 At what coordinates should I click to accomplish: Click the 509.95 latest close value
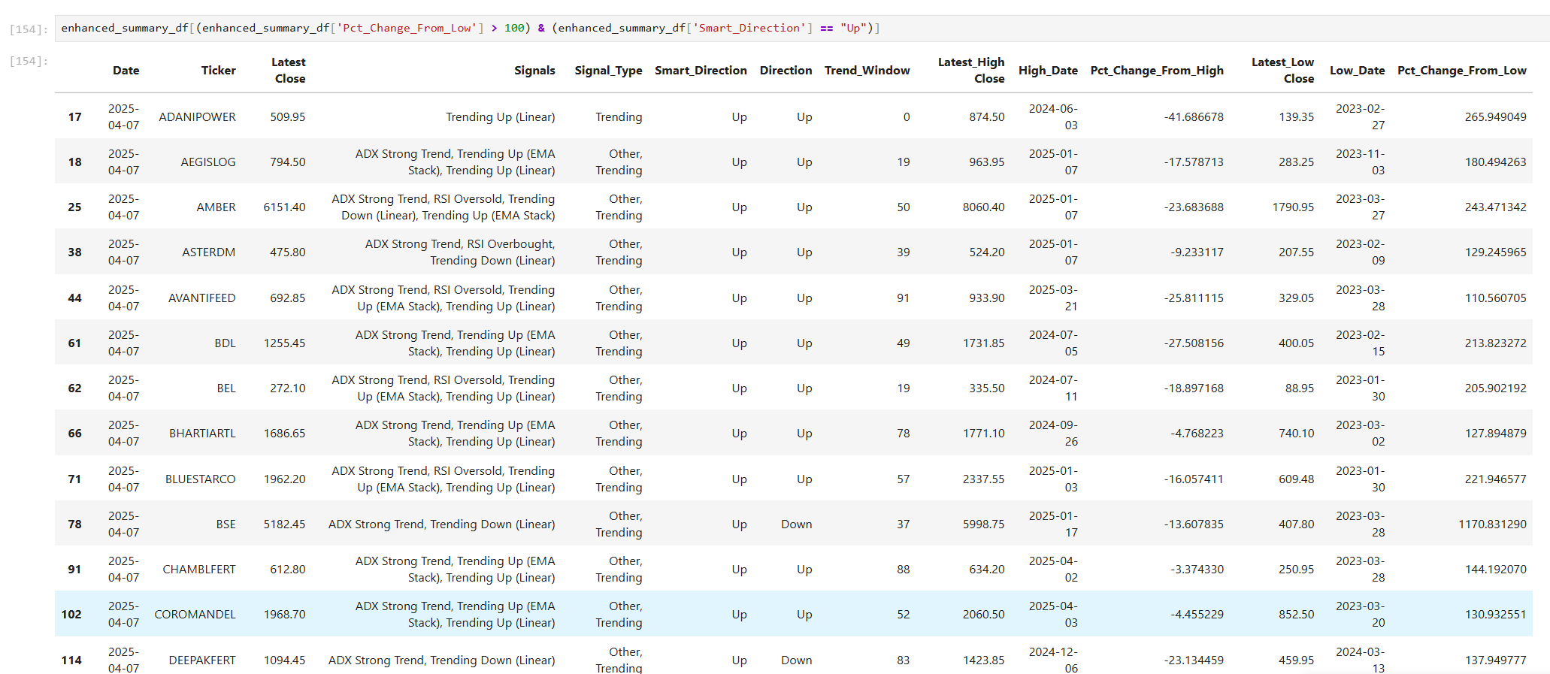click(288, 117)
